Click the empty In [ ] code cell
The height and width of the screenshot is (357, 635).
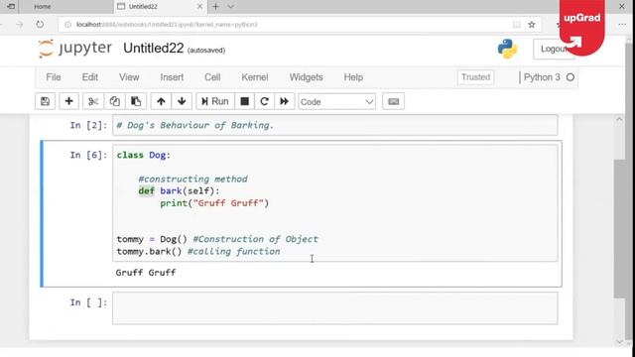[335, 308]
